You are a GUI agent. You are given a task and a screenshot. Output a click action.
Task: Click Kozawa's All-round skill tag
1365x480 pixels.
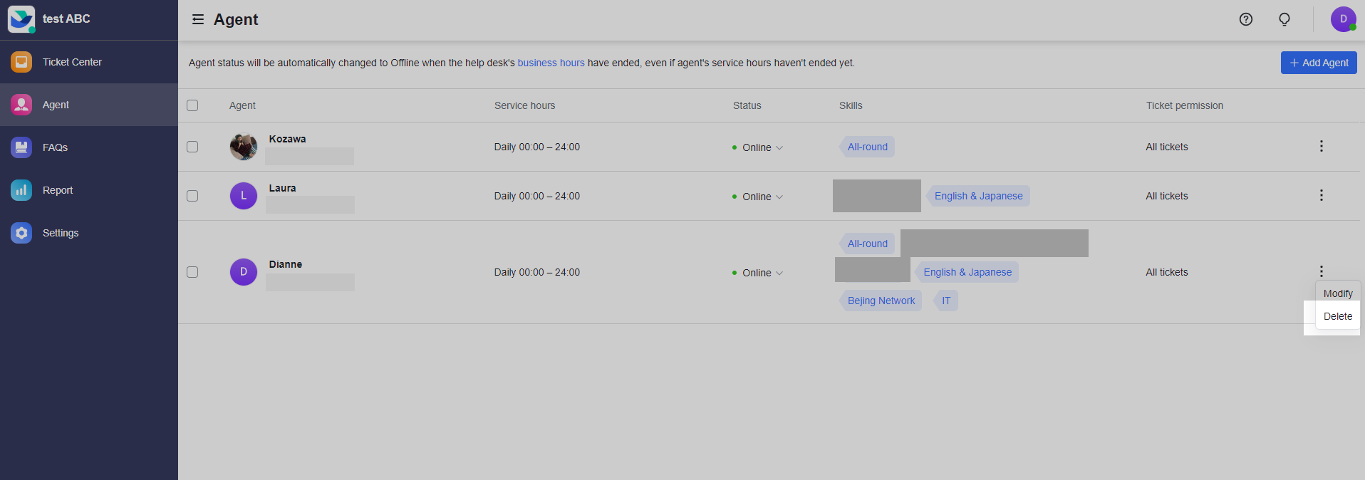867,147
